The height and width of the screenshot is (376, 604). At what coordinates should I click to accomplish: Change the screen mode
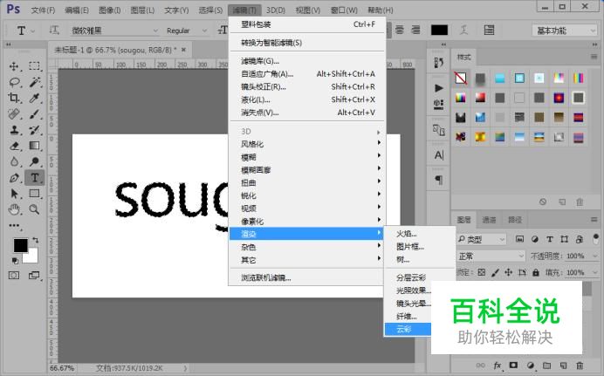click(x=34, y=276)
